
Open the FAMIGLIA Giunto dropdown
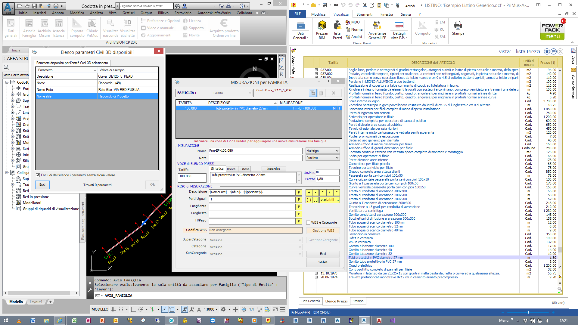pyautogui.click(x=232, y=93)
